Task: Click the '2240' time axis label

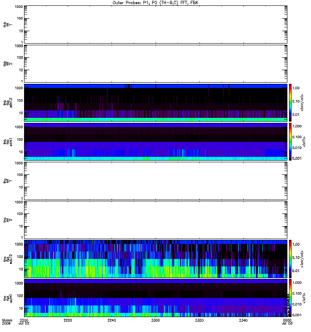Action: pyautogui.click(x=112, y=320)
